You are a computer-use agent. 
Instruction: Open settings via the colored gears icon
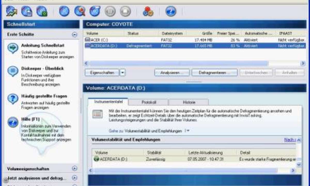click(148, 11)
